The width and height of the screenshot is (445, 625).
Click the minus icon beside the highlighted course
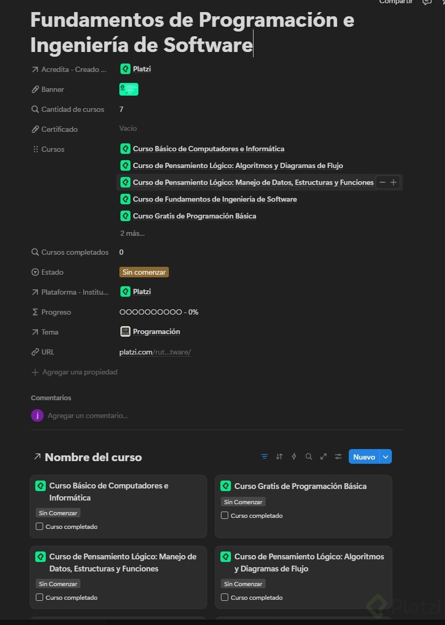pyautogui.click(x=382, y=182)
